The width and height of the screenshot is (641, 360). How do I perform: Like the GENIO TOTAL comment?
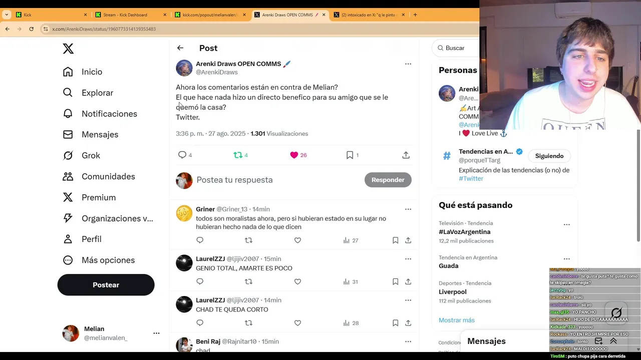point(297,281)
